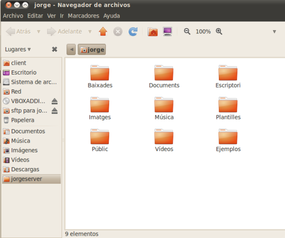Close the Lugares side panel

click(55, 49)
